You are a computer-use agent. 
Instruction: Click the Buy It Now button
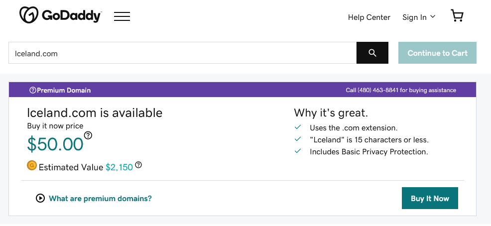click(430, 198)
